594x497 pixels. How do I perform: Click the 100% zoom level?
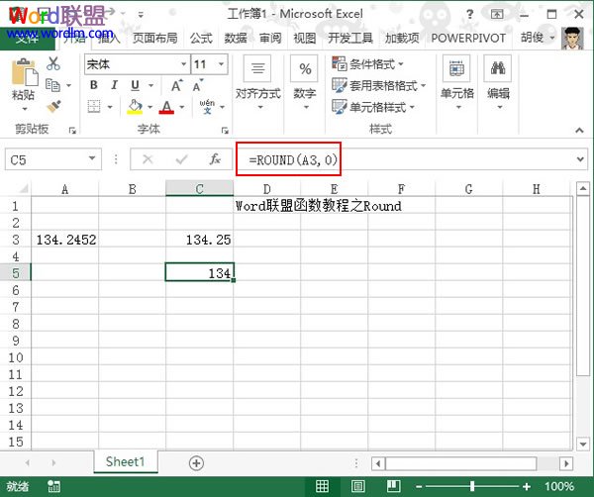click(x=559, y=486)
